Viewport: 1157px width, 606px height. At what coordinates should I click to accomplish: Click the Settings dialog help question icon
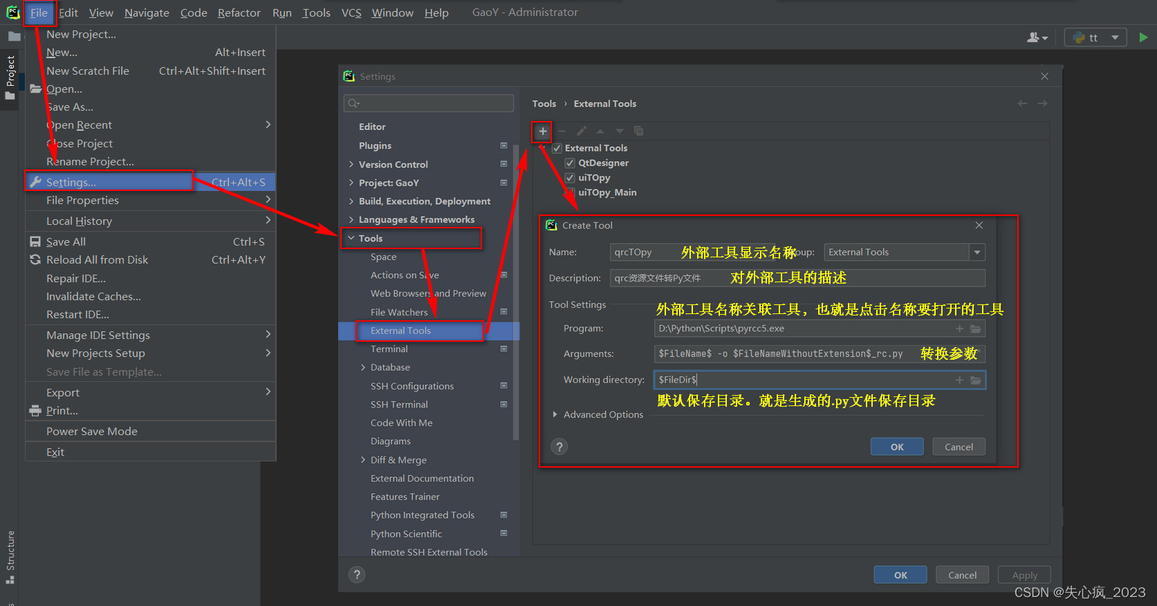point(357,575)
